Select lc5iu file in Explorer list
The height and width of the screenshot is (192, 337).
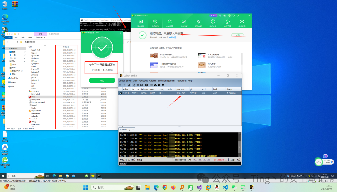click(x=33, y=97)
